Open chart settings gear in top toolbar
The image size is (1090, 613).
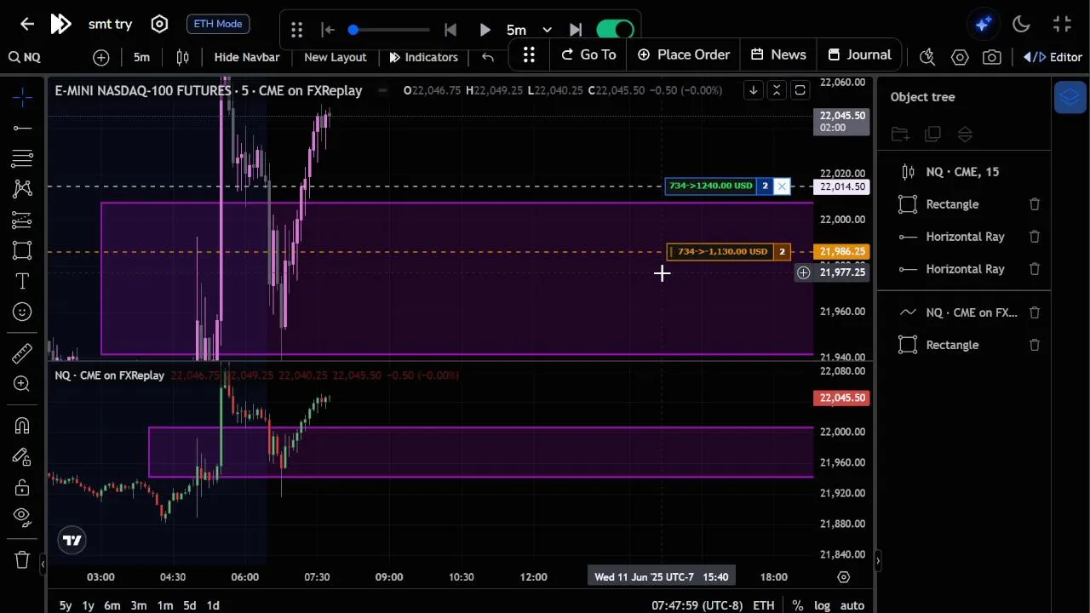pyautogui.click(x=960, y=57)
